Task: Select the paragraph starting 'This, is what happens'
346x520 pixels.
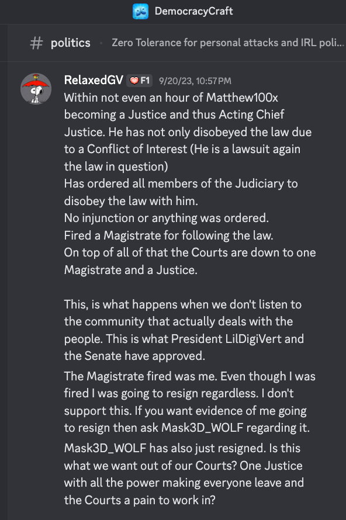Action: (184, 330)
